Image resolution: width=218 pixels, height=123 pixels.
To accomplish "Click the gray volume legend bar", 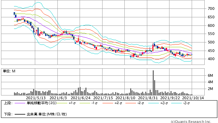I will pyautogui.click(x=20, y=114).
